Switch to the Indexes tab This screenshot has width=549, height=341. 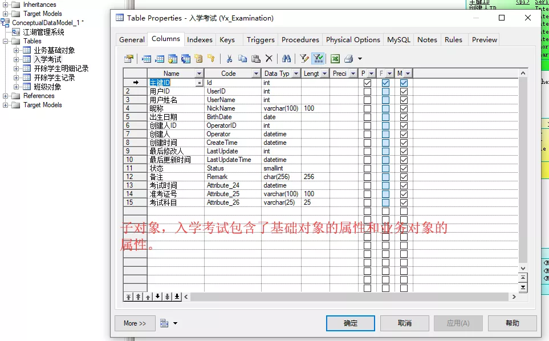pyautogui.click(x=200, y=39)
